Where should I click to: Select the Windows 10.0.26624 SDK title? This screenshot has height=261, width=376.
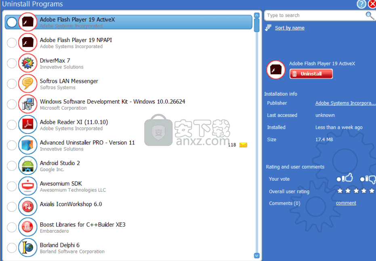112,102
